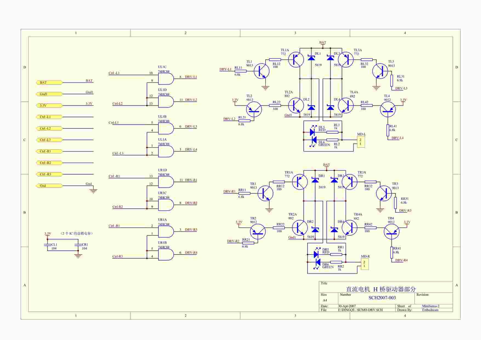Click the MD-L two-pin connector
481x340 pixels.
(x=361, y=142)
